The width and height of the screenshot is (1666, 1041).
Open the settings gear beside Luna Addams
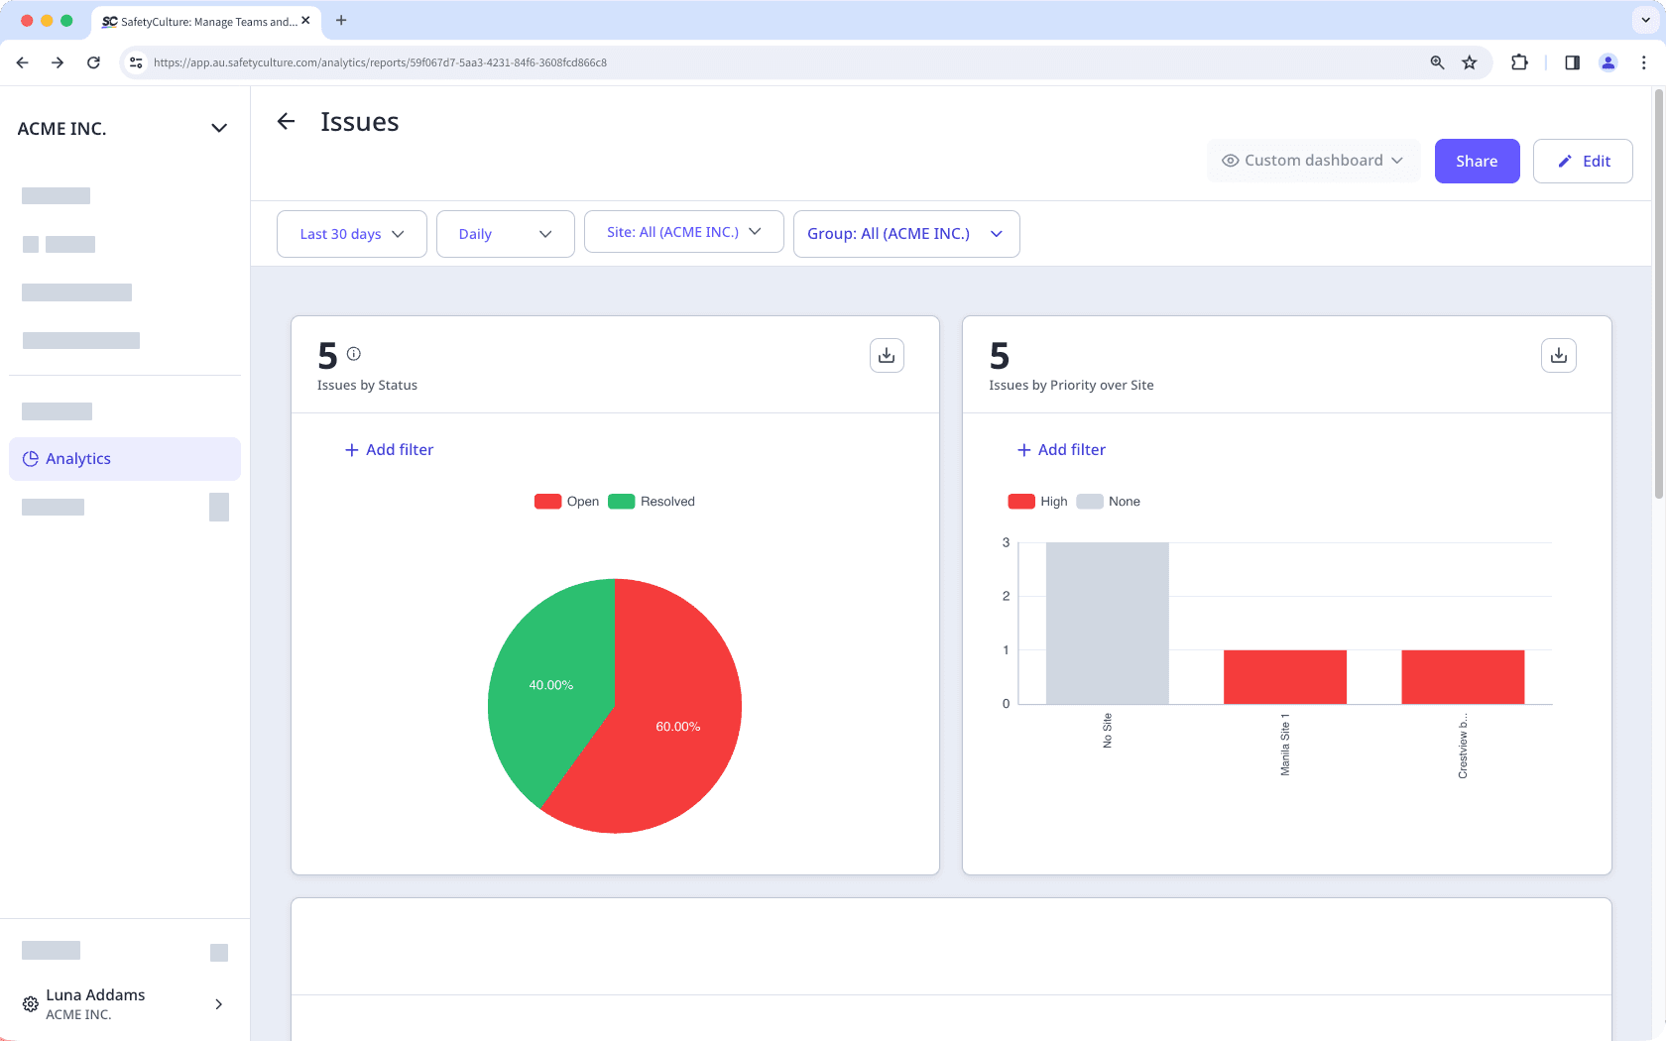click(x=29, y=1004)
